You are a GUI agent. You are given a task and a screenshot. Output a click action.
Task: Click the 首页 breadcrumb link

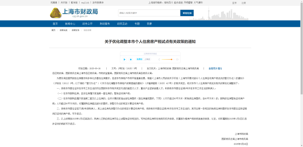(53, 30)
